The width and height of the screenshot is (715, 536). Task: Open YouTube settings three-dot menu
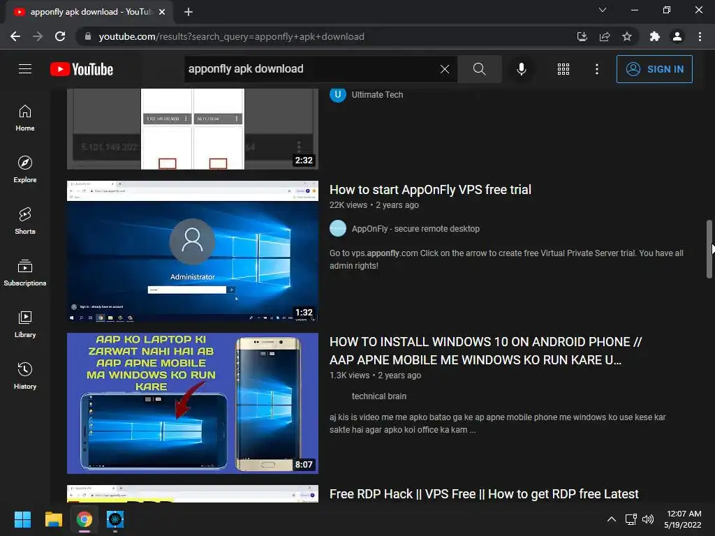point(596,69)
